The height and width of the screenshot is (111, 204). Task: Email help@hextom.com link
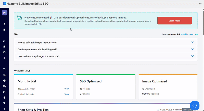[189, 34]
